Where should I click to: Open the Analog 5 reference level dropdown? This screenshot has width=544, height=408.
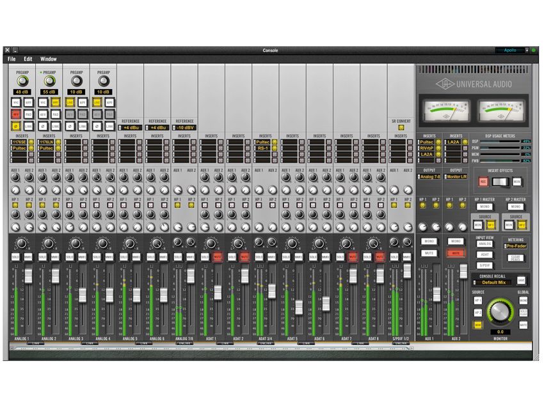(131, 128)
